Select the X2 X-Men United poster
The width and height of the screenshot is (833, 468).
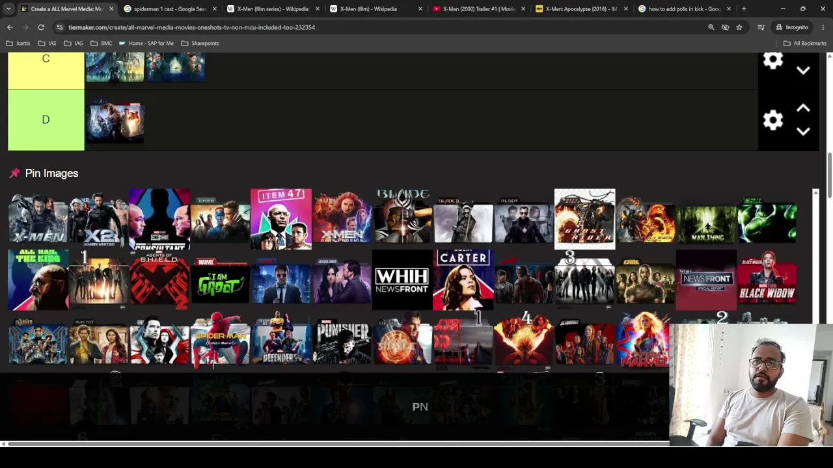coord(99,219)
